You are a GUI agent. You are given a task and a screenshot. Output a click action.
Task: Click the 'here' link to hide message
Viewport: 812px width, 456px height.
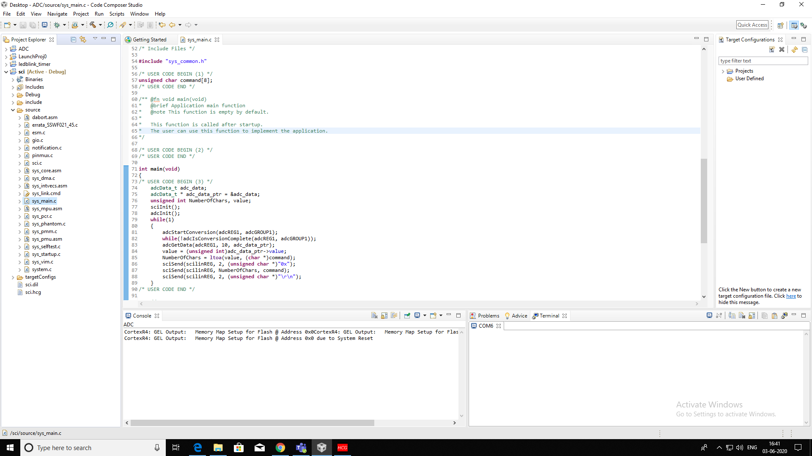pos(791,296)
